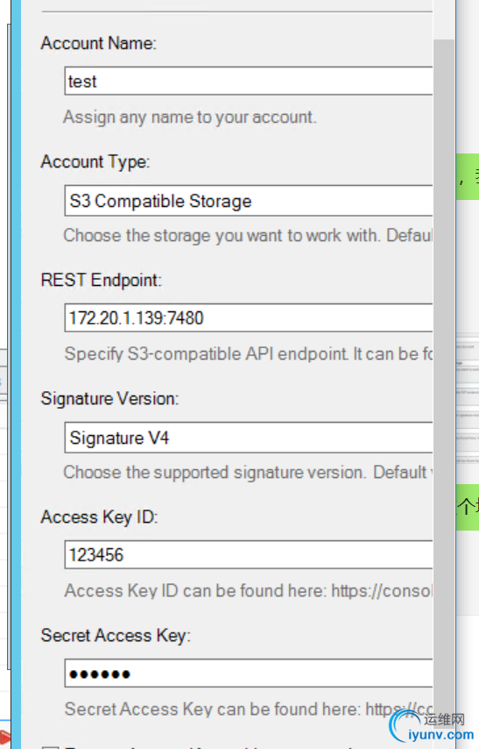Click the Signature Version label
This screenshot has width=479, height=749.
click(109, 398)
